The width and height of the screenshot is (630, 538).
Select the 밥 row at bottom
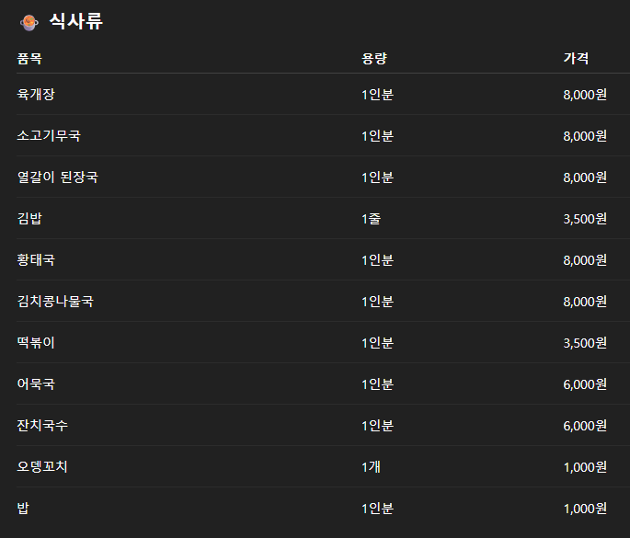[323, 509]
